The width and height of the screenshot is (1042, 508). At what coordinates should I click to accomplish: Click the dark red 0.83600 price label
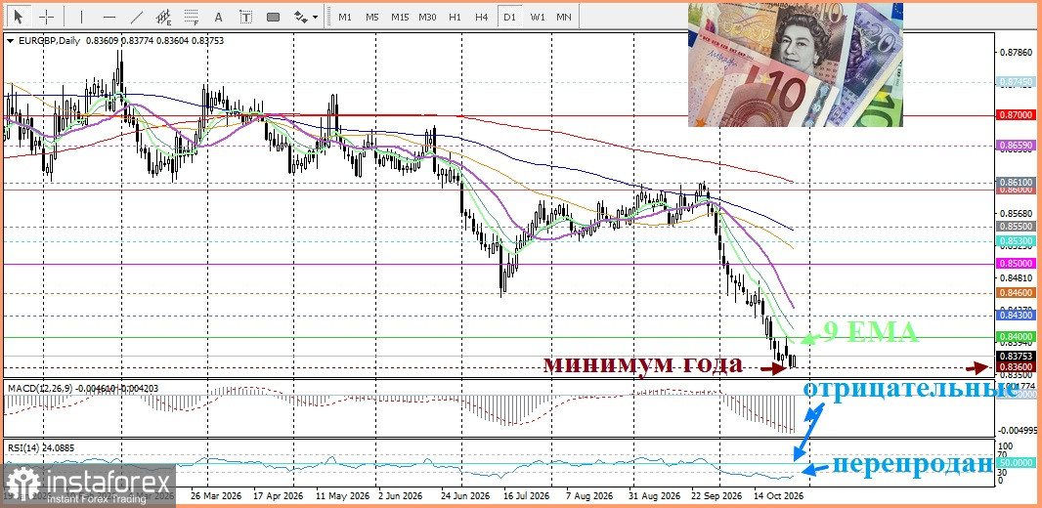[1016, 367]
